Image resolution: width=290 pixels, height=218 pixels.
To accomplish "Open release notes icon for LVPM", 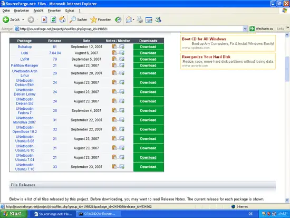I will point(114,59).
